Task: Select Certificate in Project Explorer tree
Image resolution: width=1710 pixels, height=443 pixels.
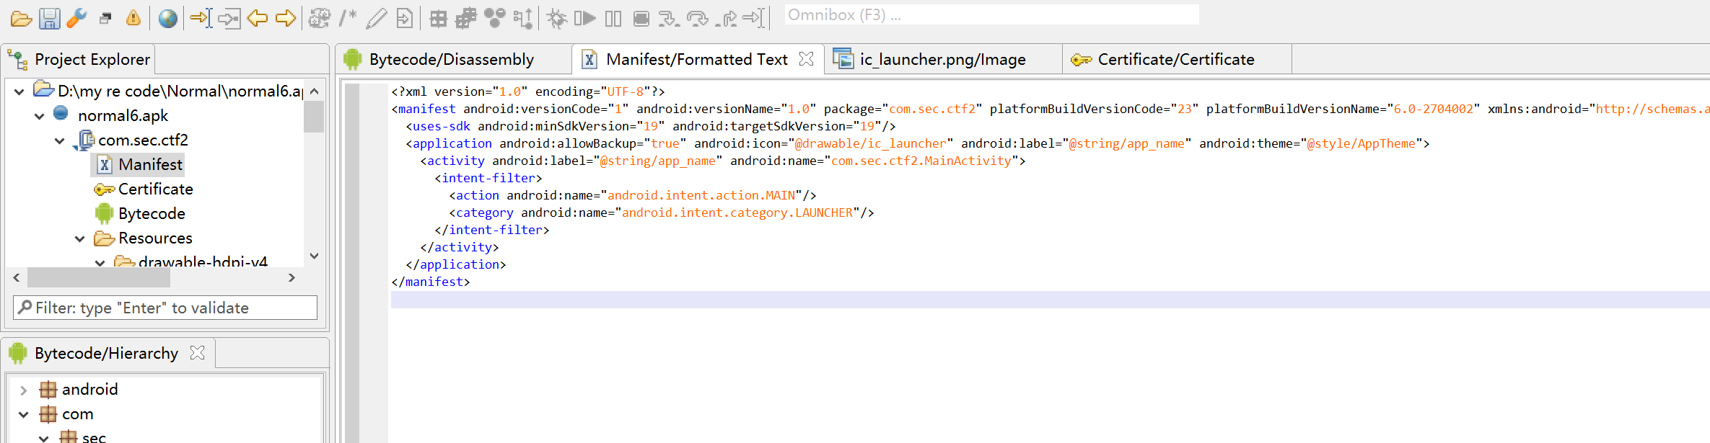Action: click(155, 189)
